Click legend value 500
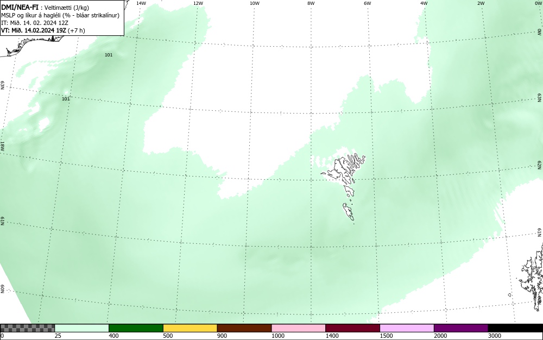Screen dimensions: 543x340 point(168,336)
